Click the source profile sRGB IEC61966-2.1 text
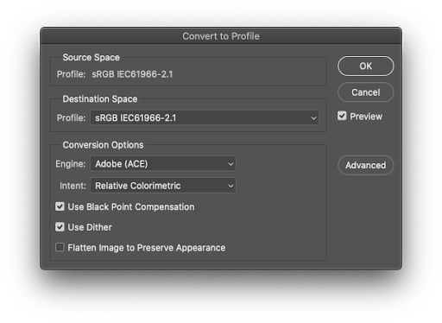The width and height of the screenshot is (442, 323). point(132,74)
